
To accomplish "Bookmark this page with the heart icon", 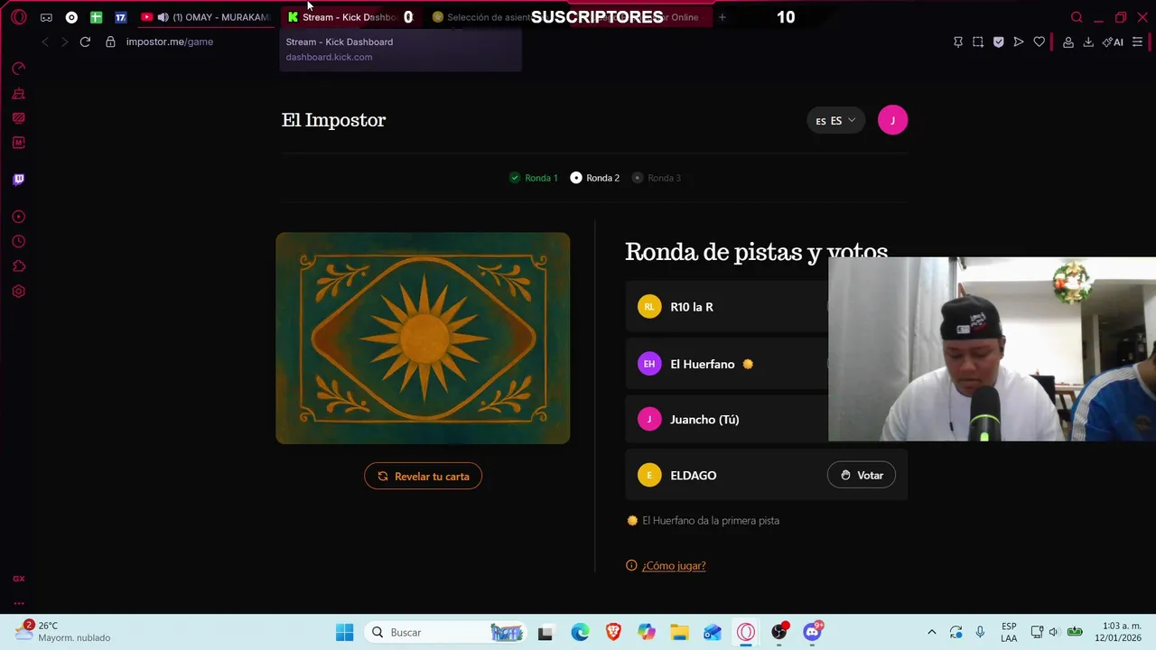I will point(1039,42).
